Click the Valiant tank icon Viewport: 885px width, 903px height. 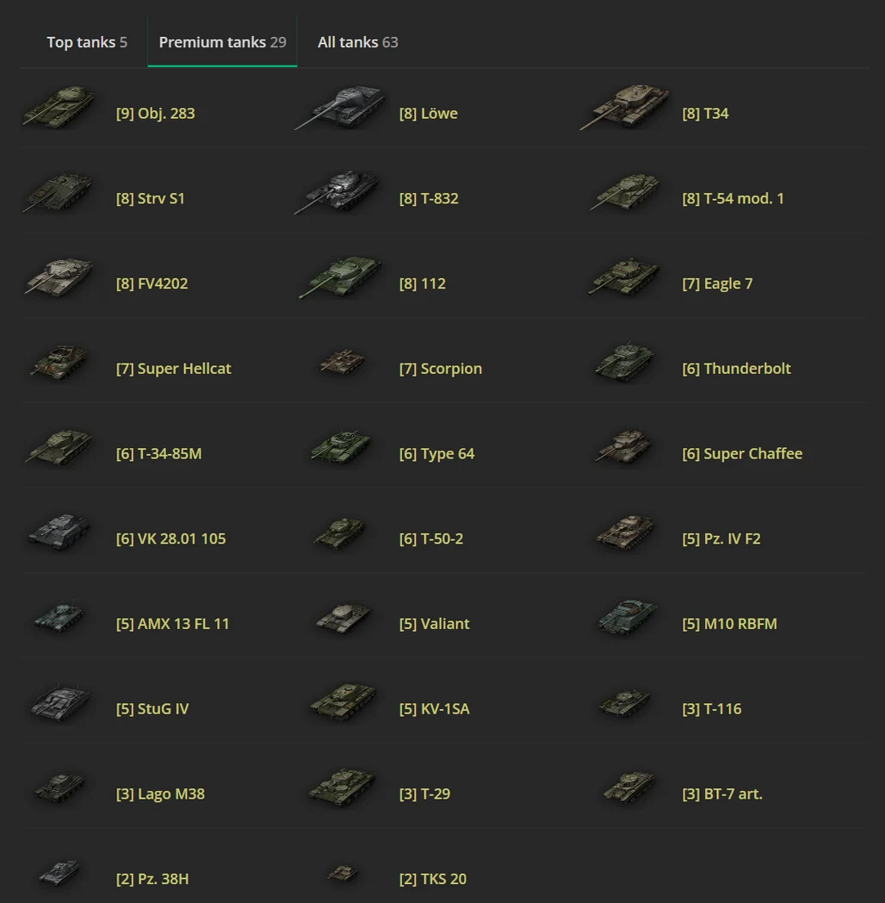343,618
